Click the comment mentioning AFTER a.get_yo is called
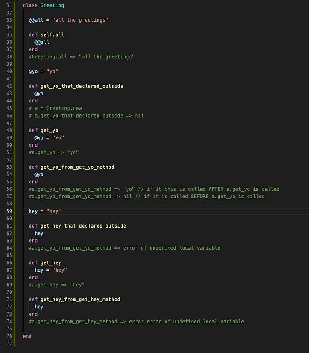 pyautogui.click(x=154, y=189)
